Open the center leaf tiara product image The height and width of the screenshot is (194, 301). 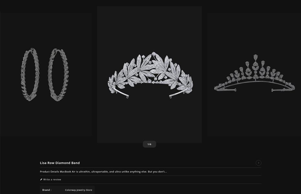click(x=149, y=74)
